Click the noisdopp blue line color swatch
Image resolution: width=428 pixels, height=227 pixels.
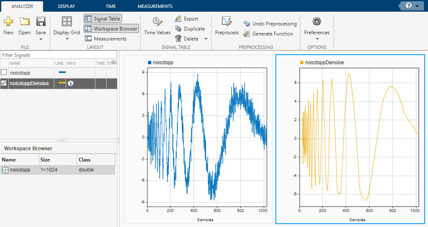(62, 72)
